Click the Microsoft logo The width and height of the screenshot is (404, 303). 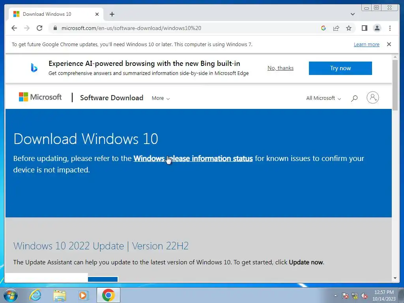40,97
